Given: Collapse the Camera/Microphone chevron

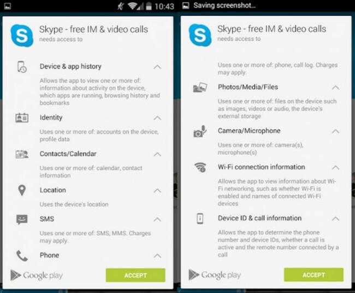Looking at the screenshot, I should [335, 131].
